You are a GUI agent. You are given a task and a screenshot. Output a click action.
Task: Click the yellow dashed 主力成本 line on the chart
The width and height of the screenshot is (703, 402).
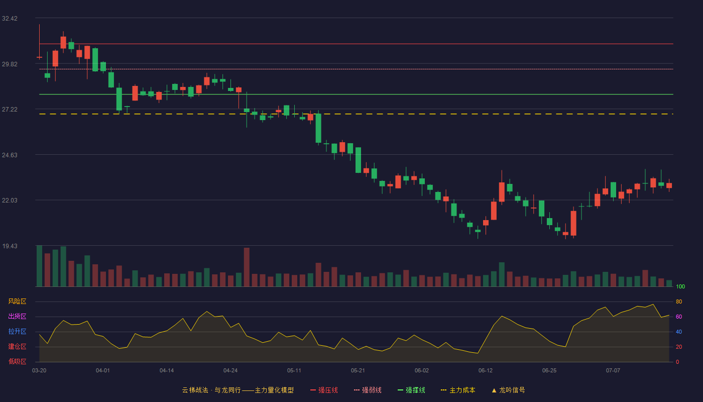tap(356, 114)
